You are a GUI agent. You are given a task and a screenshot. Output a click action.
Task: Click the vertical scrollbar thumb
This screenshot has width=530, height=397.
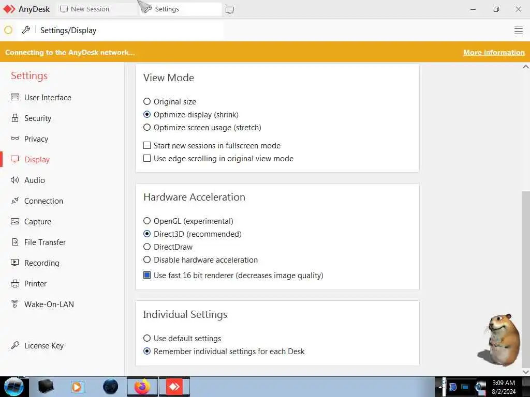[526, 279]
